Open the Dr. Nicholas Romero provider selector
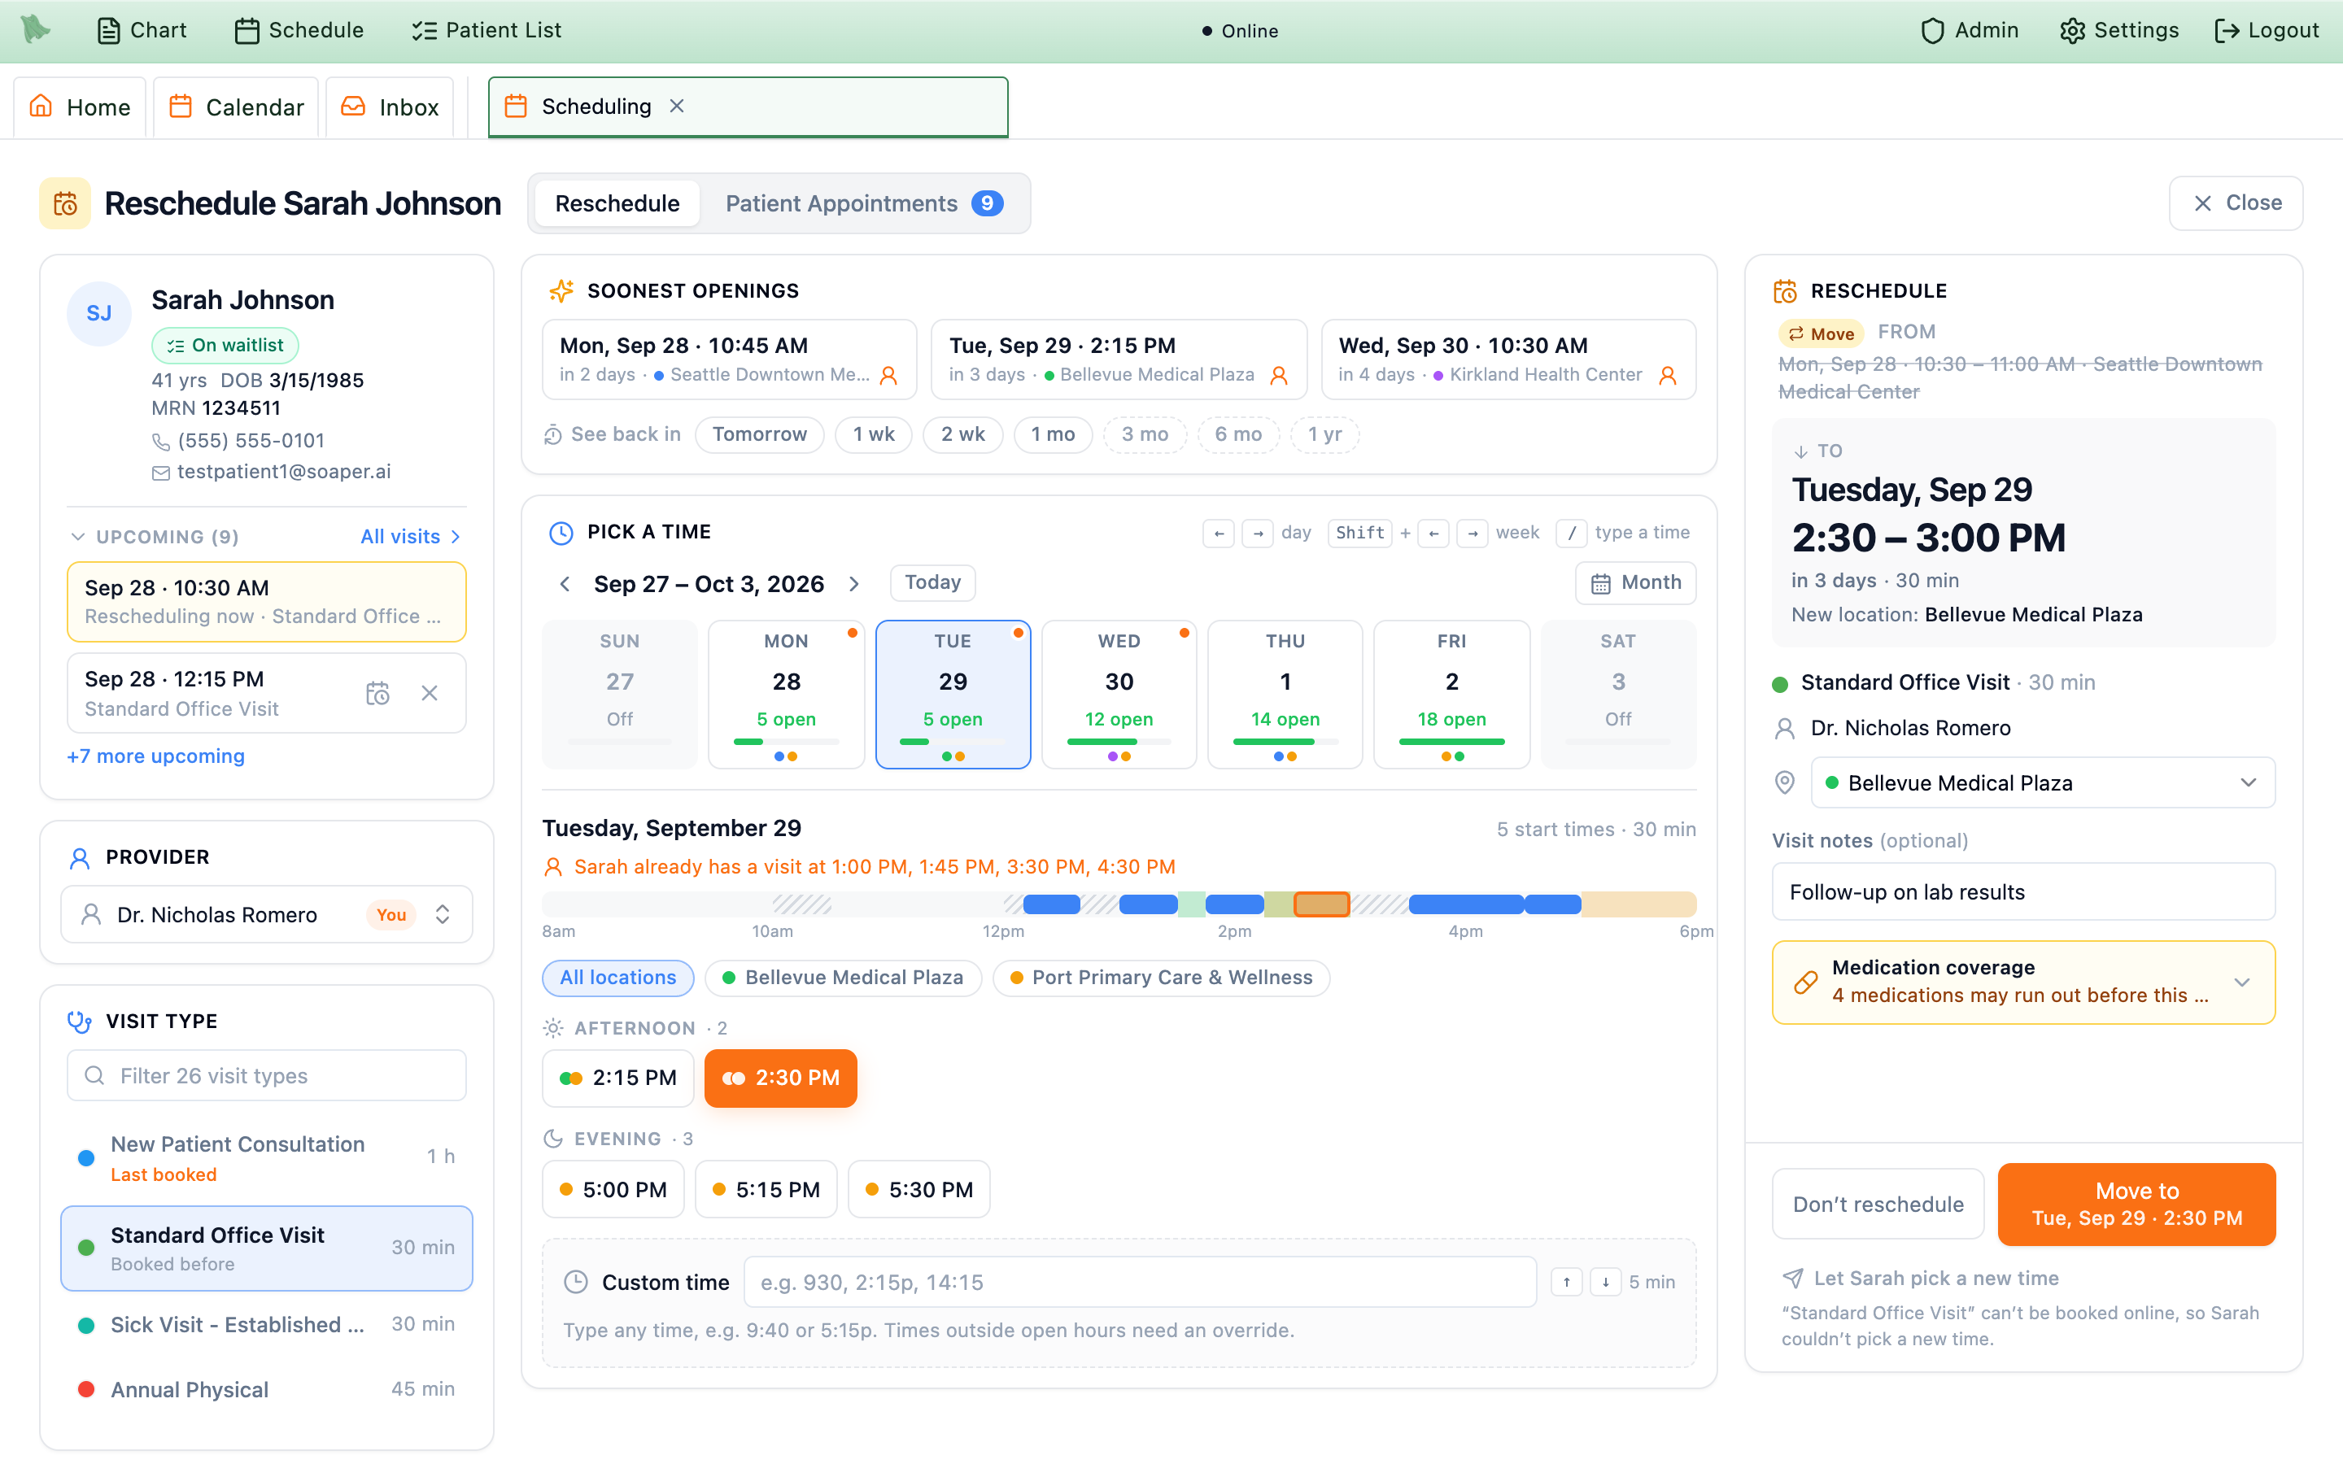Viewport: 2343px width, 1464px height. pyautogui.click(x=266, y=915)
